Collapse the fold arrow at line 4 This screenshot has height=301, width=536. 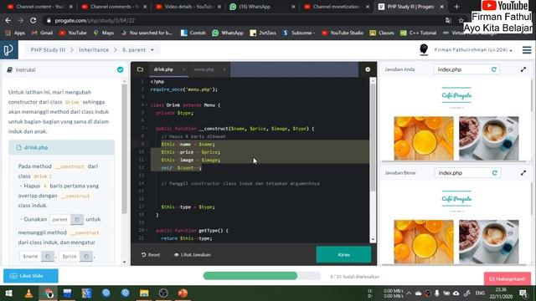pos(147,105)
